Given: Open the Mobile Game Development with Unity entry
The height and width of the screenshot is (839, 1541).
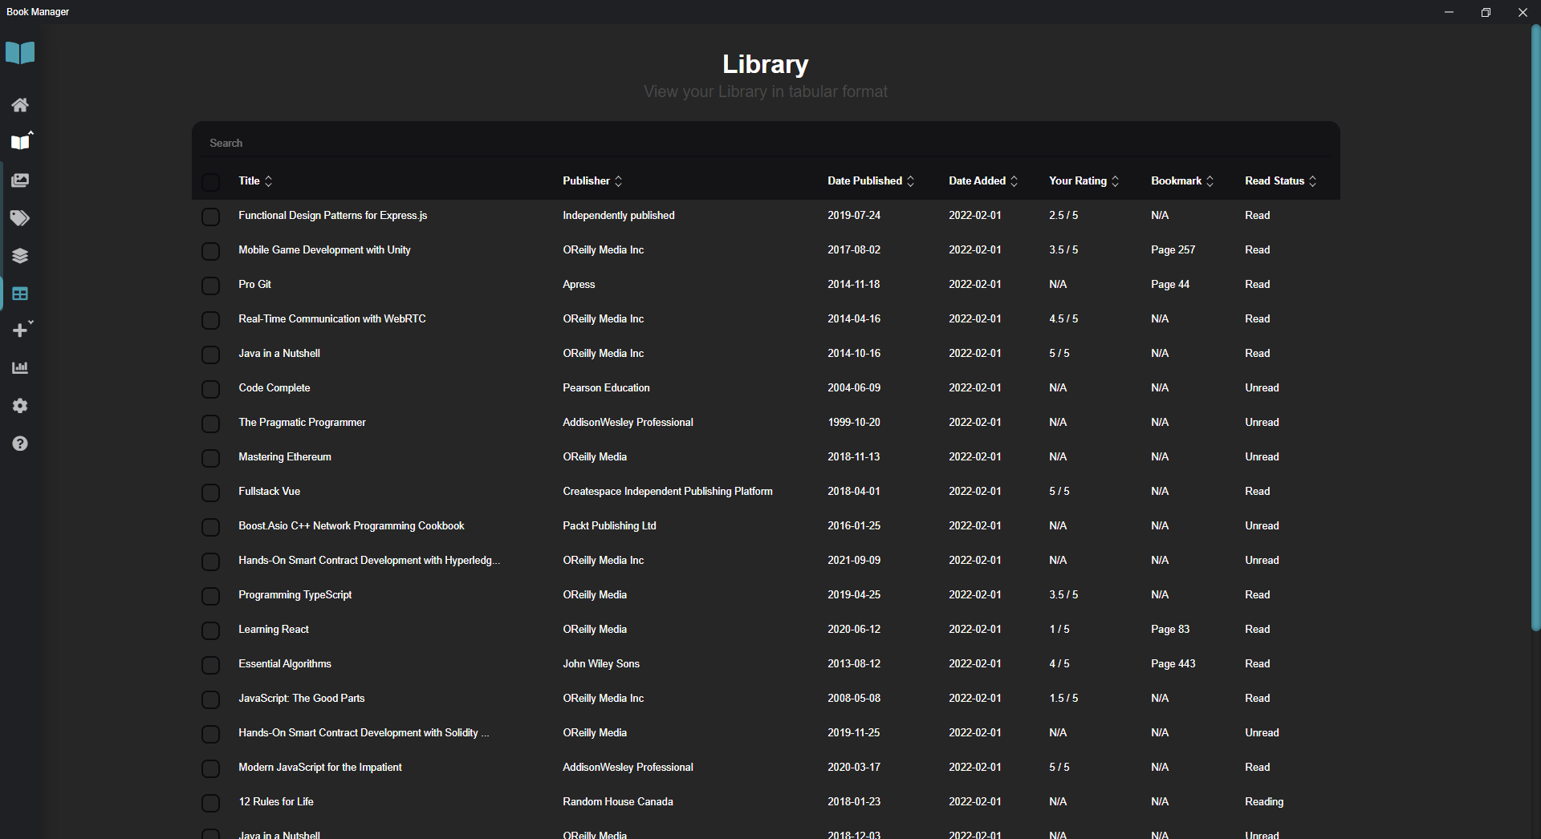Looking at the screenshot, I should pyautogui.click(x=324, y=249).
